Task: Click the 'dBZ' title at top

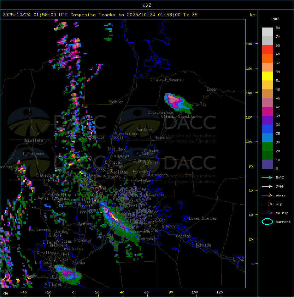Action: (x=147, y=5)
